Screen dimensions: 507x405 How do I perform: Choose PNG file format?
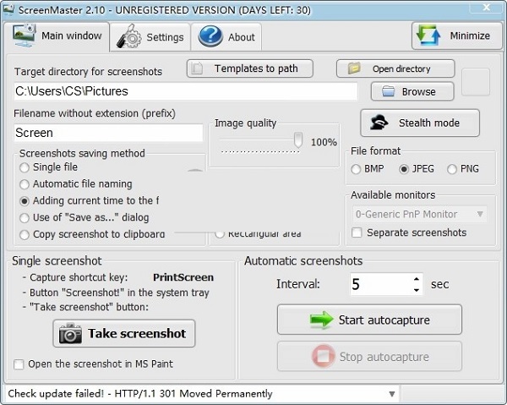tap(452, 169)
